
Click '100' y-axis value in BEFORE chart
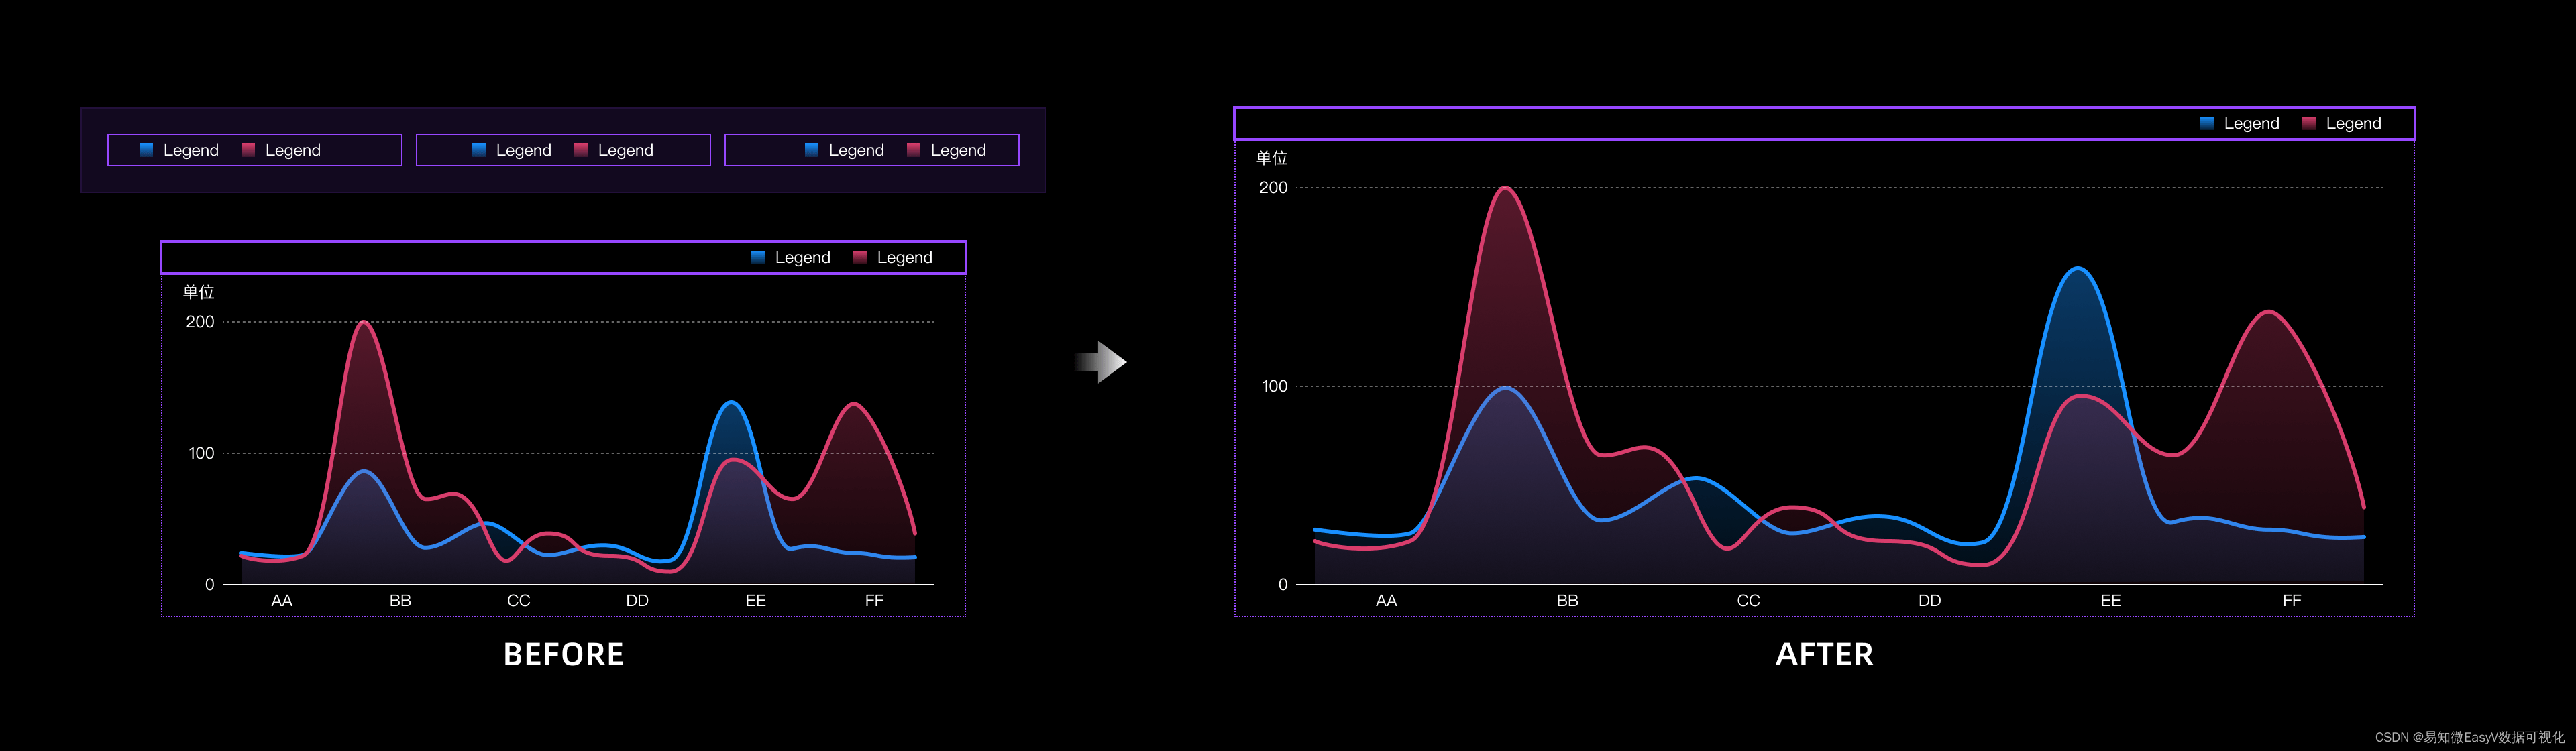point(201,453)
